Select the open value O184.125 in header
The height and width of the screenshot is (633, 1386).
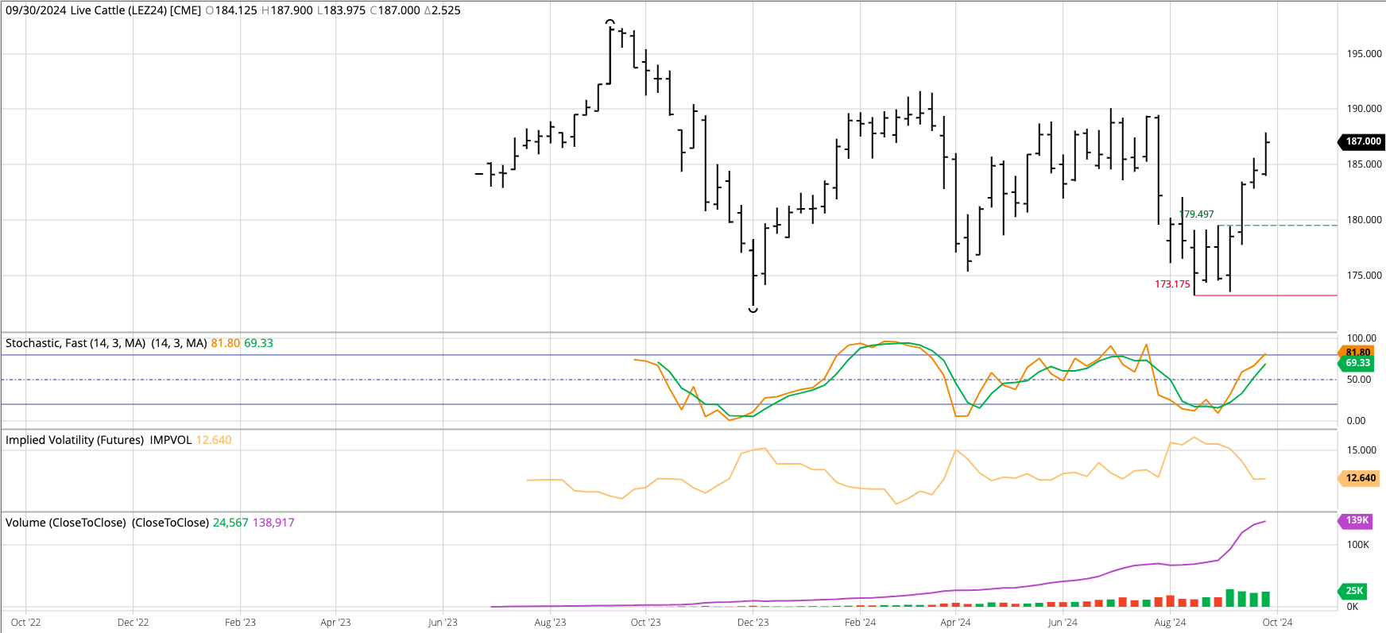tap(231, 10)
